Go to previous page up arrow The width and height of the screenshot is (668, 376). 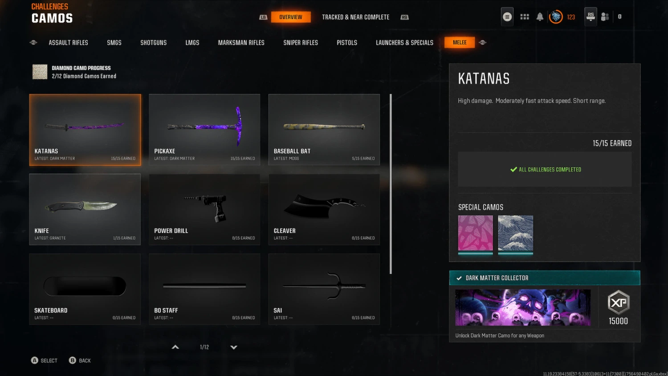pyautogui.click(x=175, y=347)
